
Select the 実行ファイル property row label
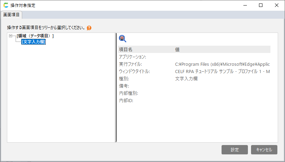click(x=130, y=64)
